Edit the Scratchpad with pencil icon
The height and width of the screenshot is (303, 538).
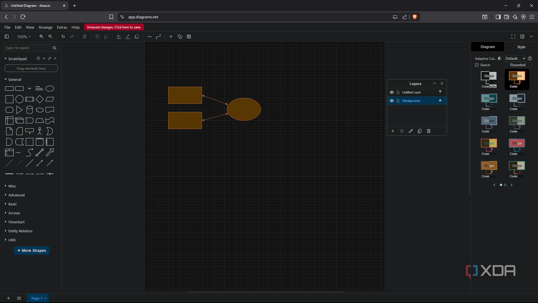click(49, 59)
